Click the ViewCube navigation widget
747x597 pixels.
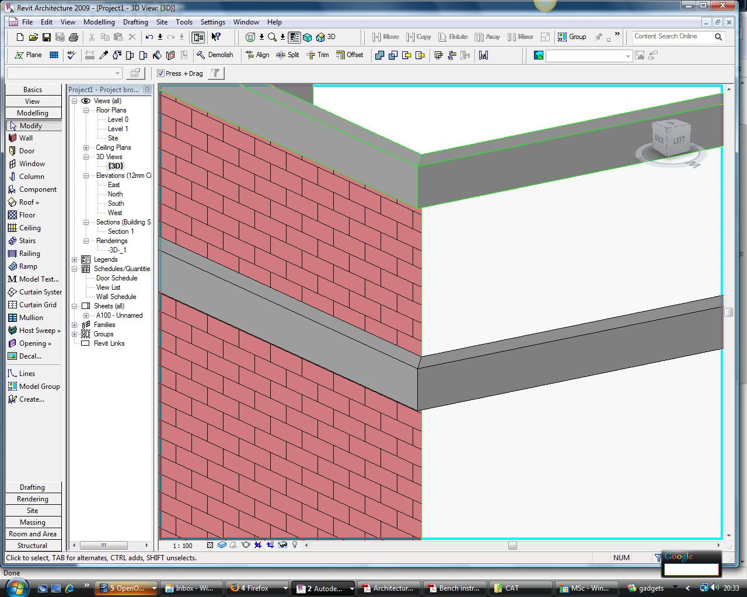[x=670, y=139]
